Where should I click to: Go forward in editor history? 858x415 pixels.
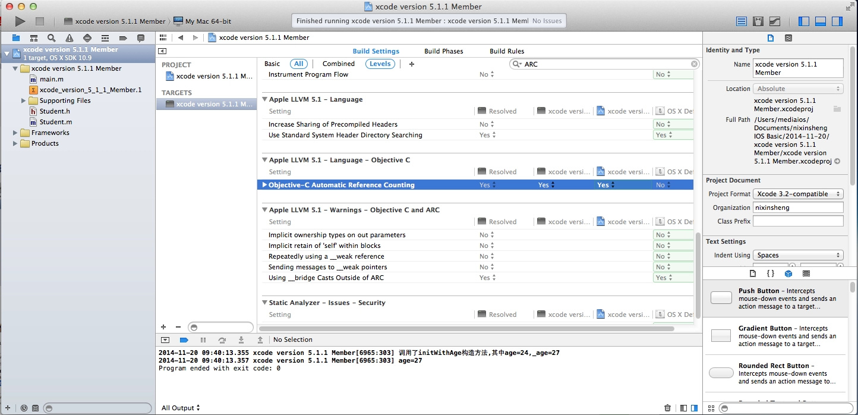point(195,37)
